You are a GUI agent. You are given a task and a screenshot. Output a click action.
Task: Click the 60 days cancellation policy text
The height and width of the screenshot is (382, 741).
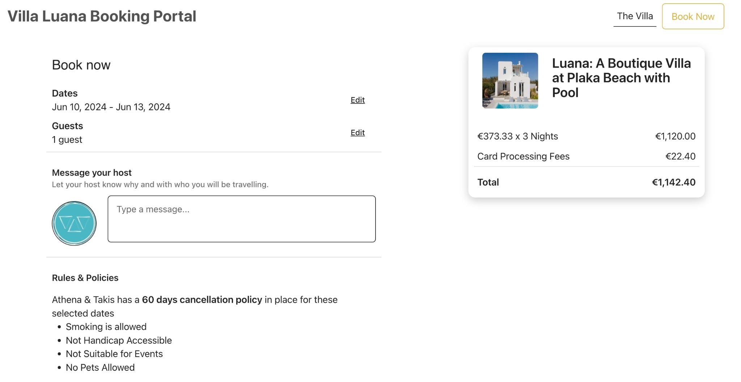click(202, 300)
